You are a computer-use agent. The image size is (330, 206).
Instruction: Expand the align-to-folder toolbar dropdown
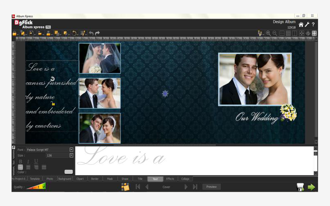click(x=52, y=35)
